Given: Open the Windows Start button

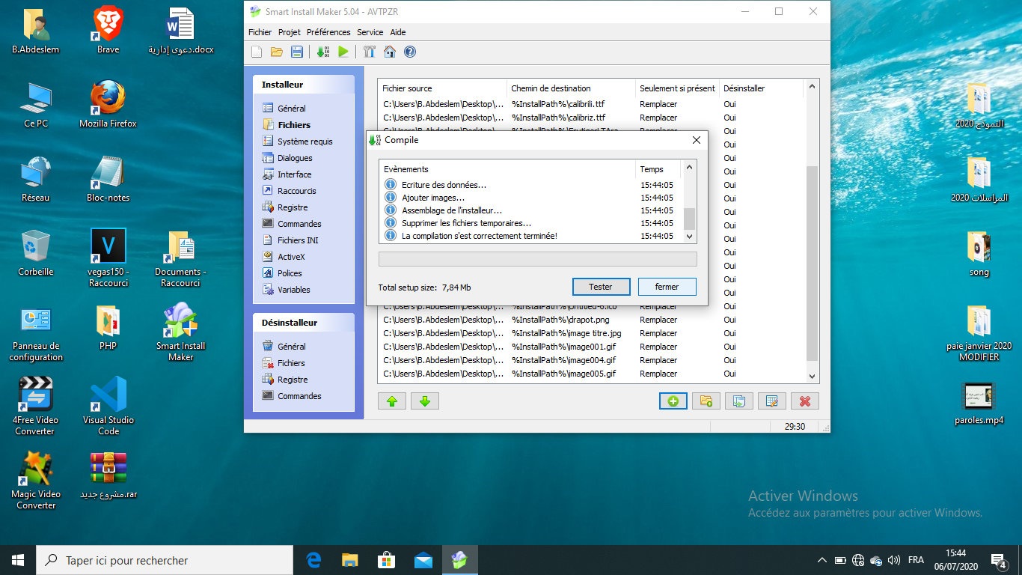Looking at the screenshot, I should [x=18, y=560].
